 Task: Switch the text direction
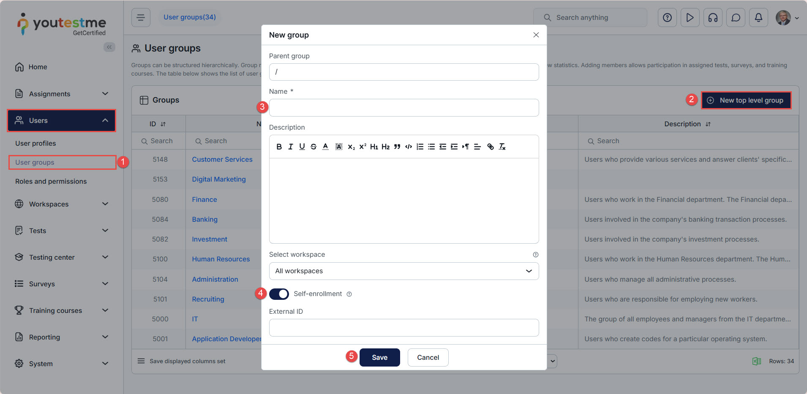coord(466,147)
